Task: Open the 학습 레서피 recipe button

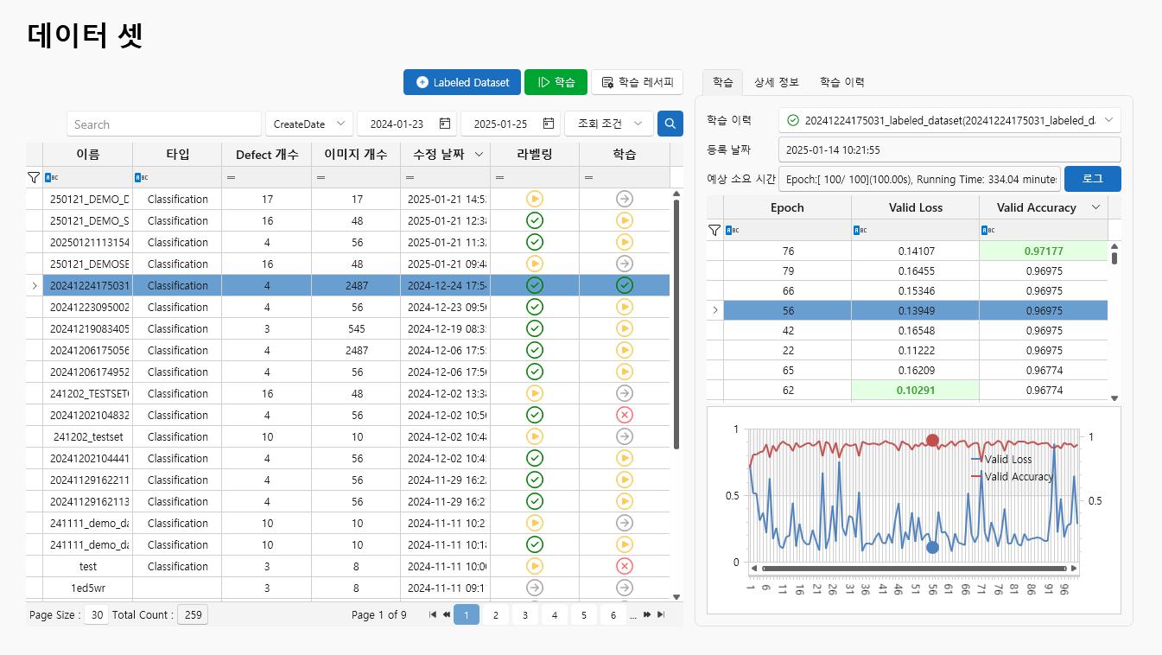Action: (637, 82)
